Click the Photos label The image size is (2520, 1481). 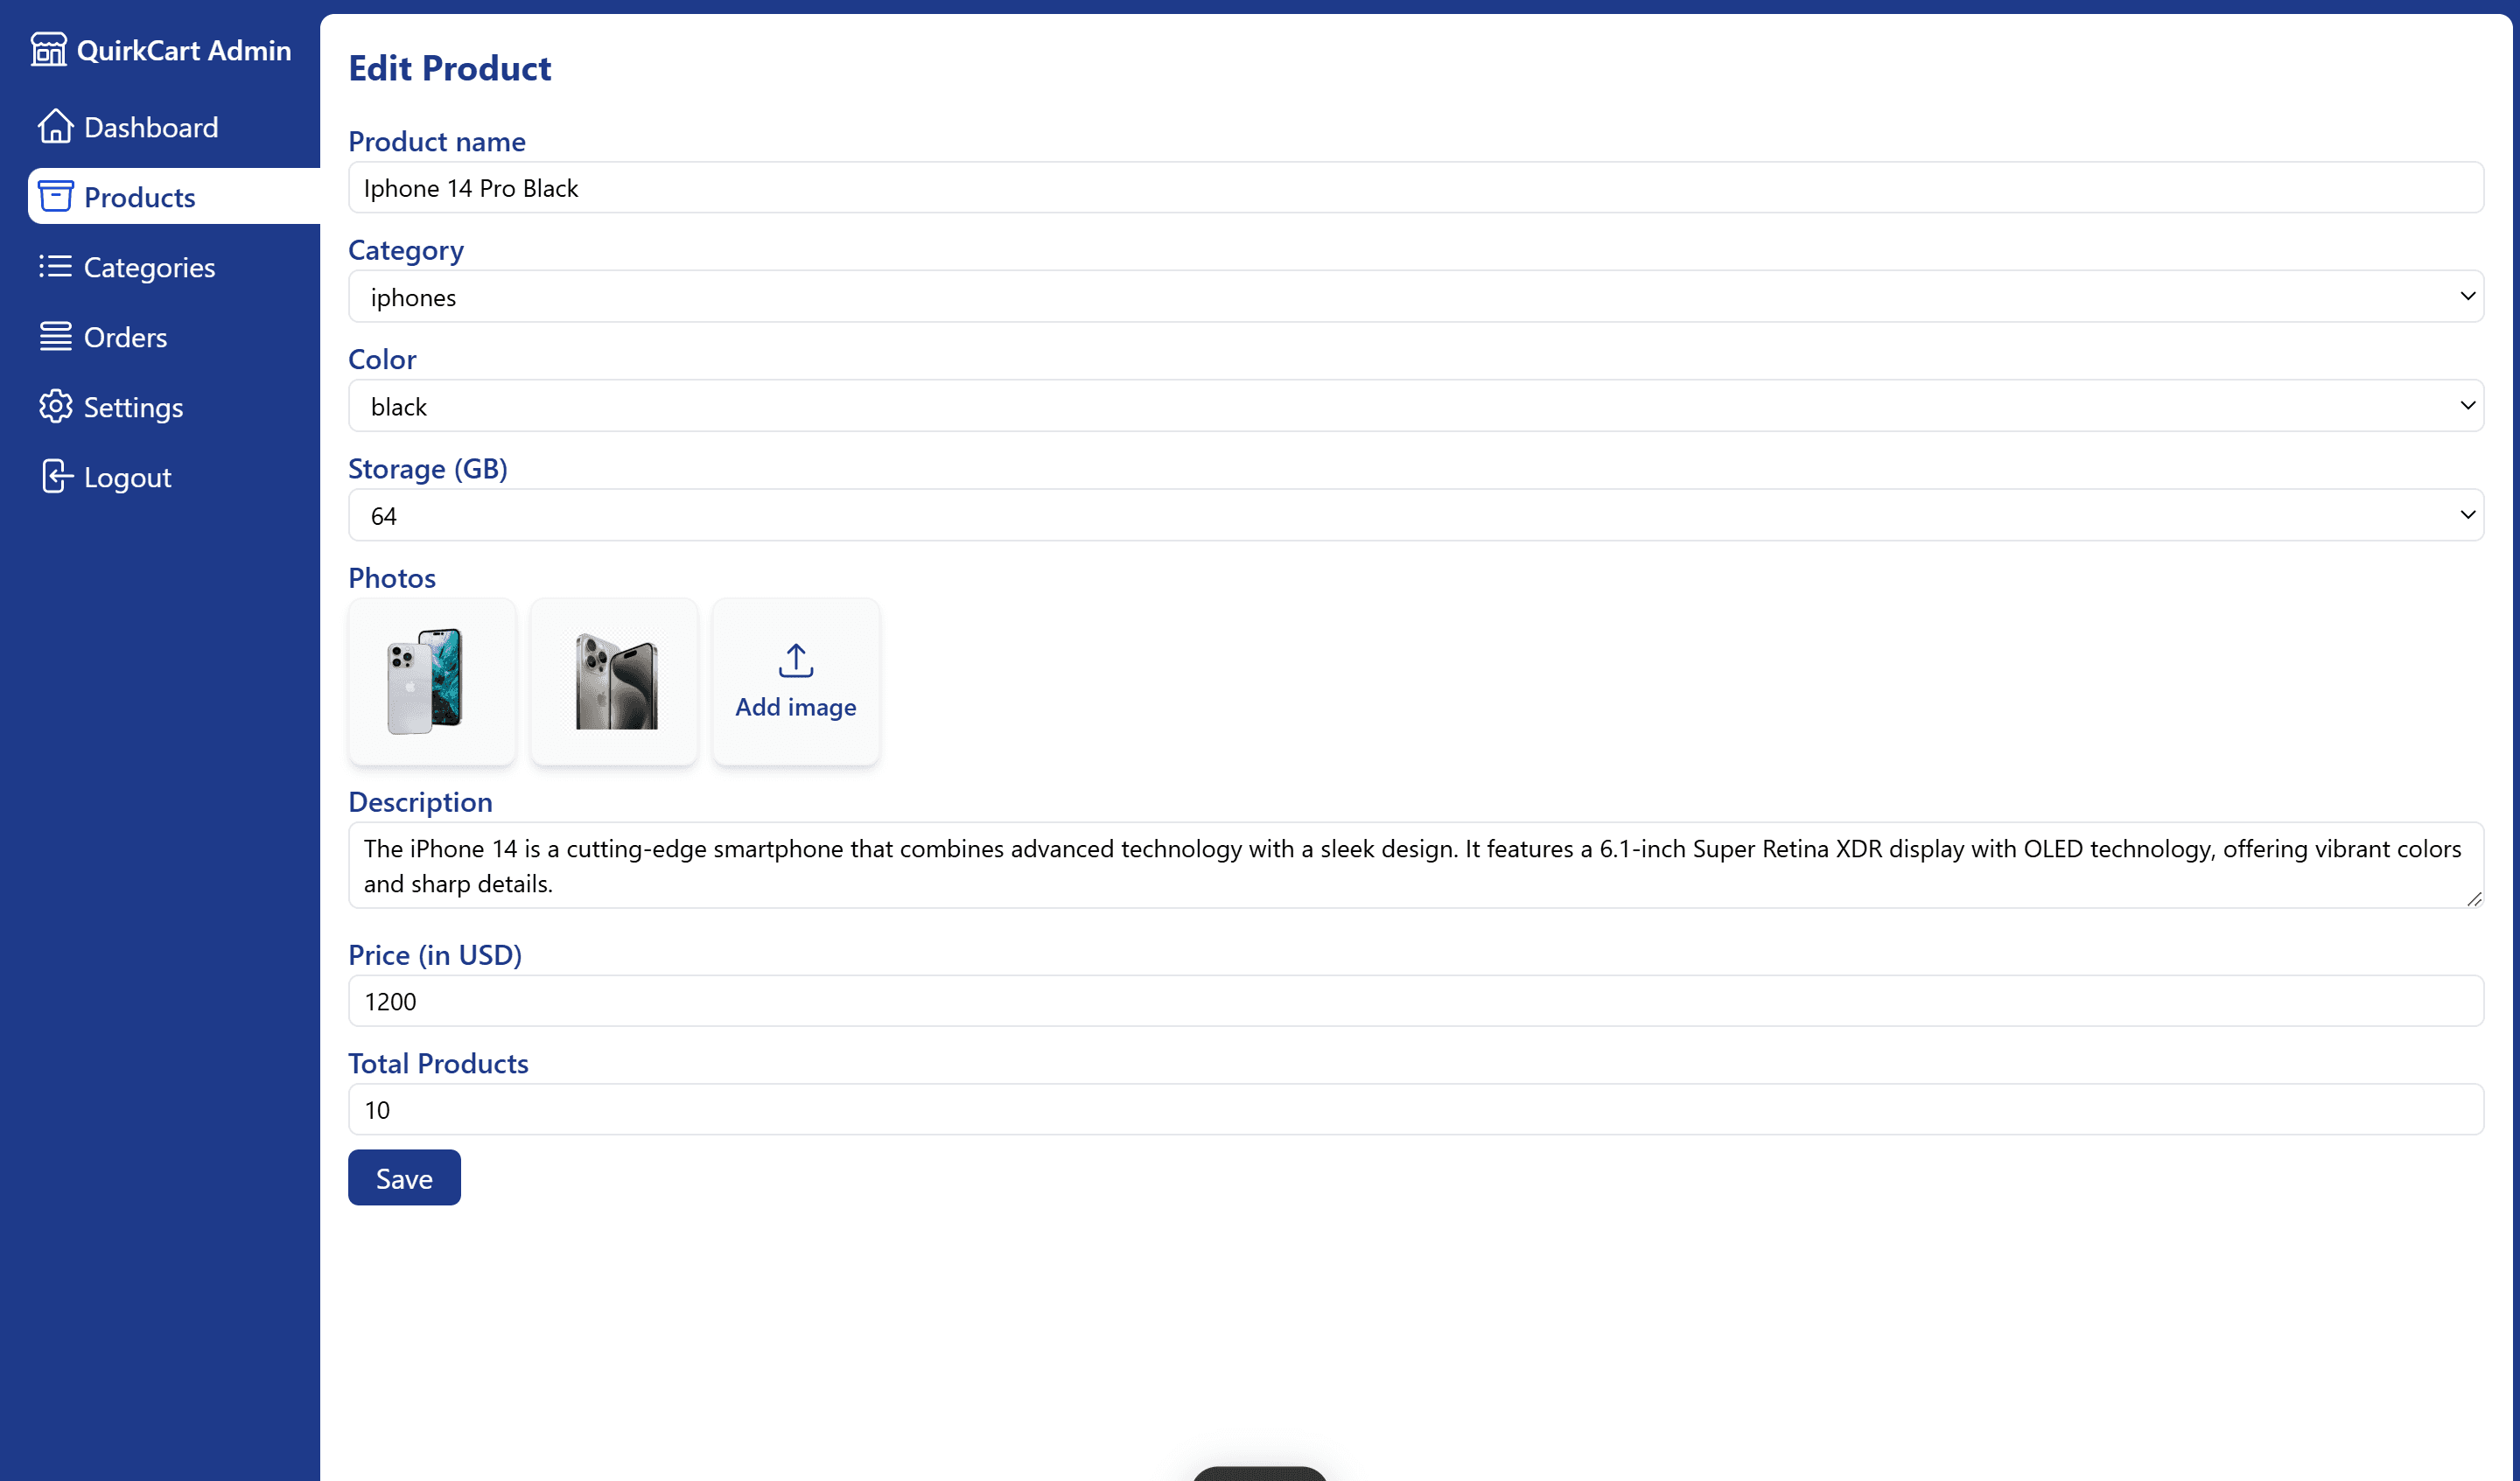click(x=392, y=578)
